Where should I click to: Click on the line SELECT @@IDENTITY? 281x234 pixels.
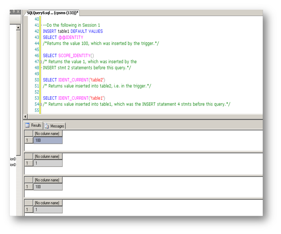(63, 37)
